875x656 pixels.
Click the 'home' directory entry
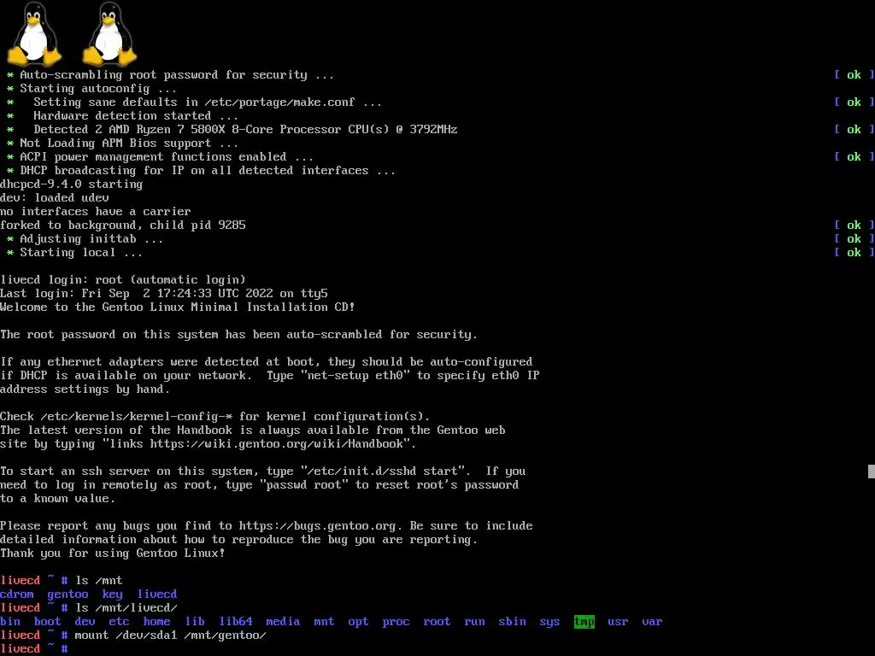(x=157, y=622)
